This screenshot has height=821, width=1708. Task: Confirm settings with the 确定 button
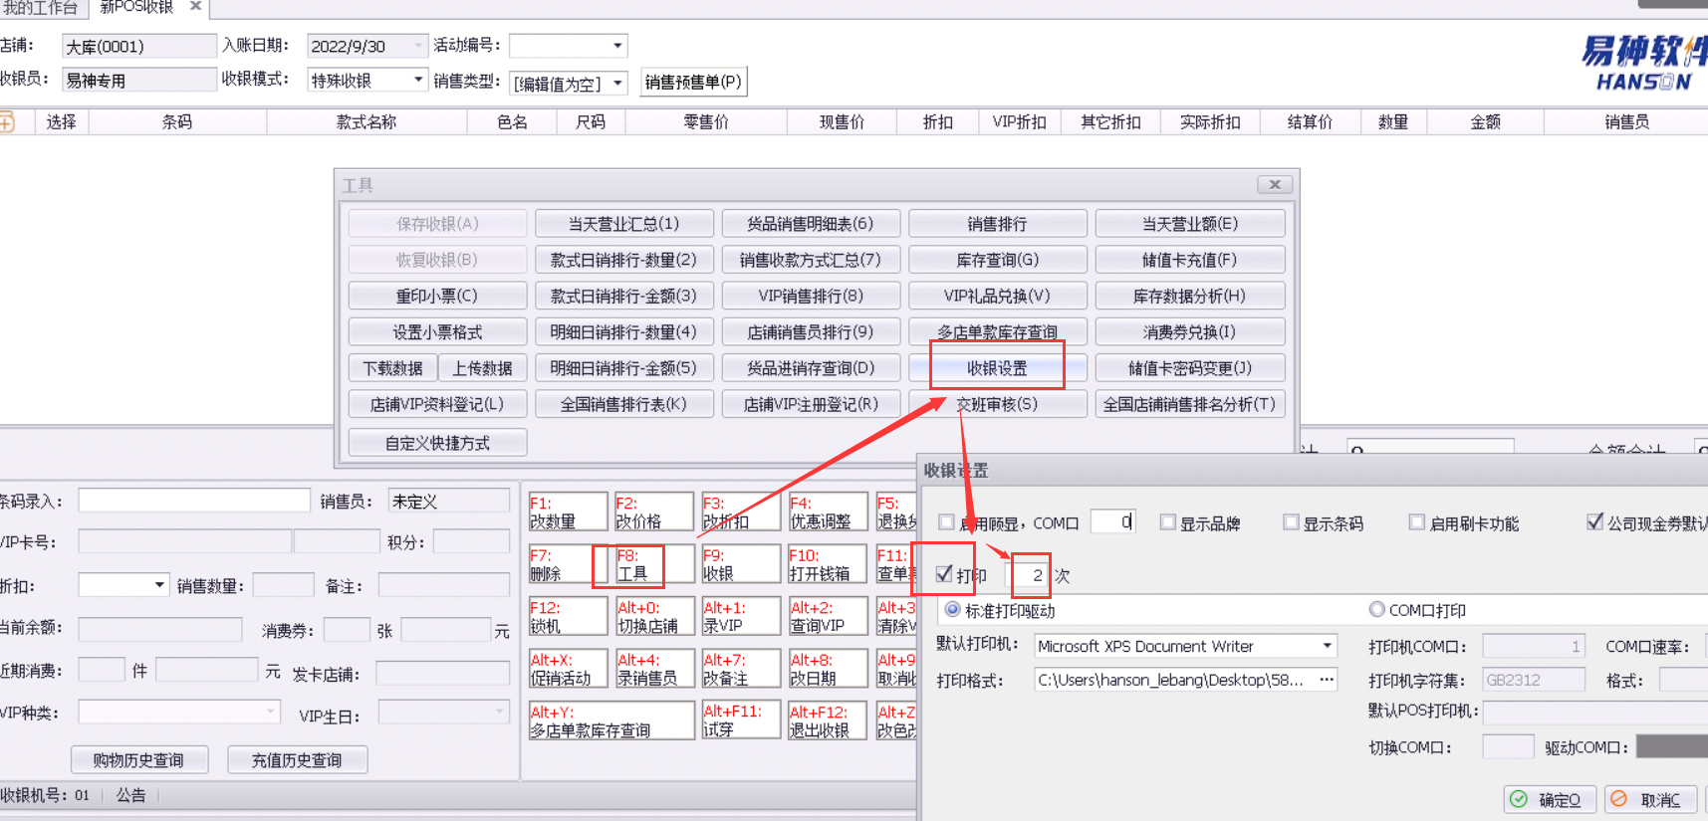pyautogui.click(x=1549, y=799)
